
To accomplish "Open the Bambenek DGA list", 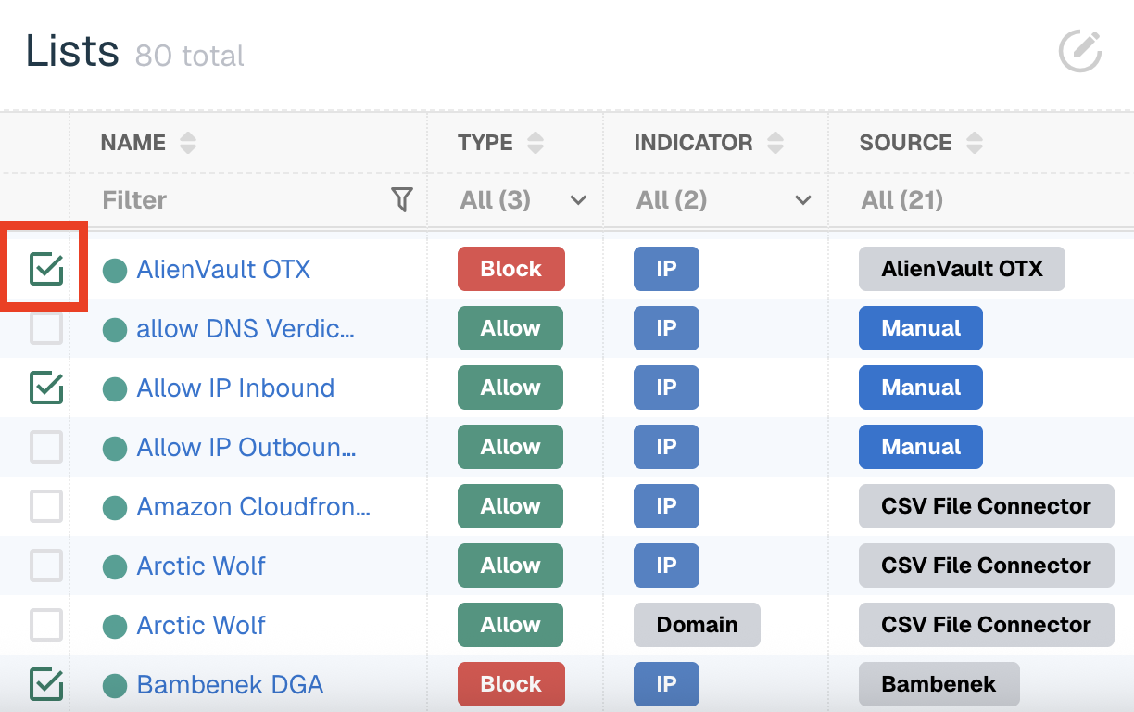I will (230, 684).
